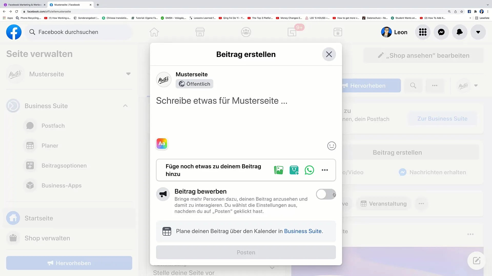Open the colored background Aa picker
Image resolution: width=492 pixels, height=276 pixels.
(162, 144)
